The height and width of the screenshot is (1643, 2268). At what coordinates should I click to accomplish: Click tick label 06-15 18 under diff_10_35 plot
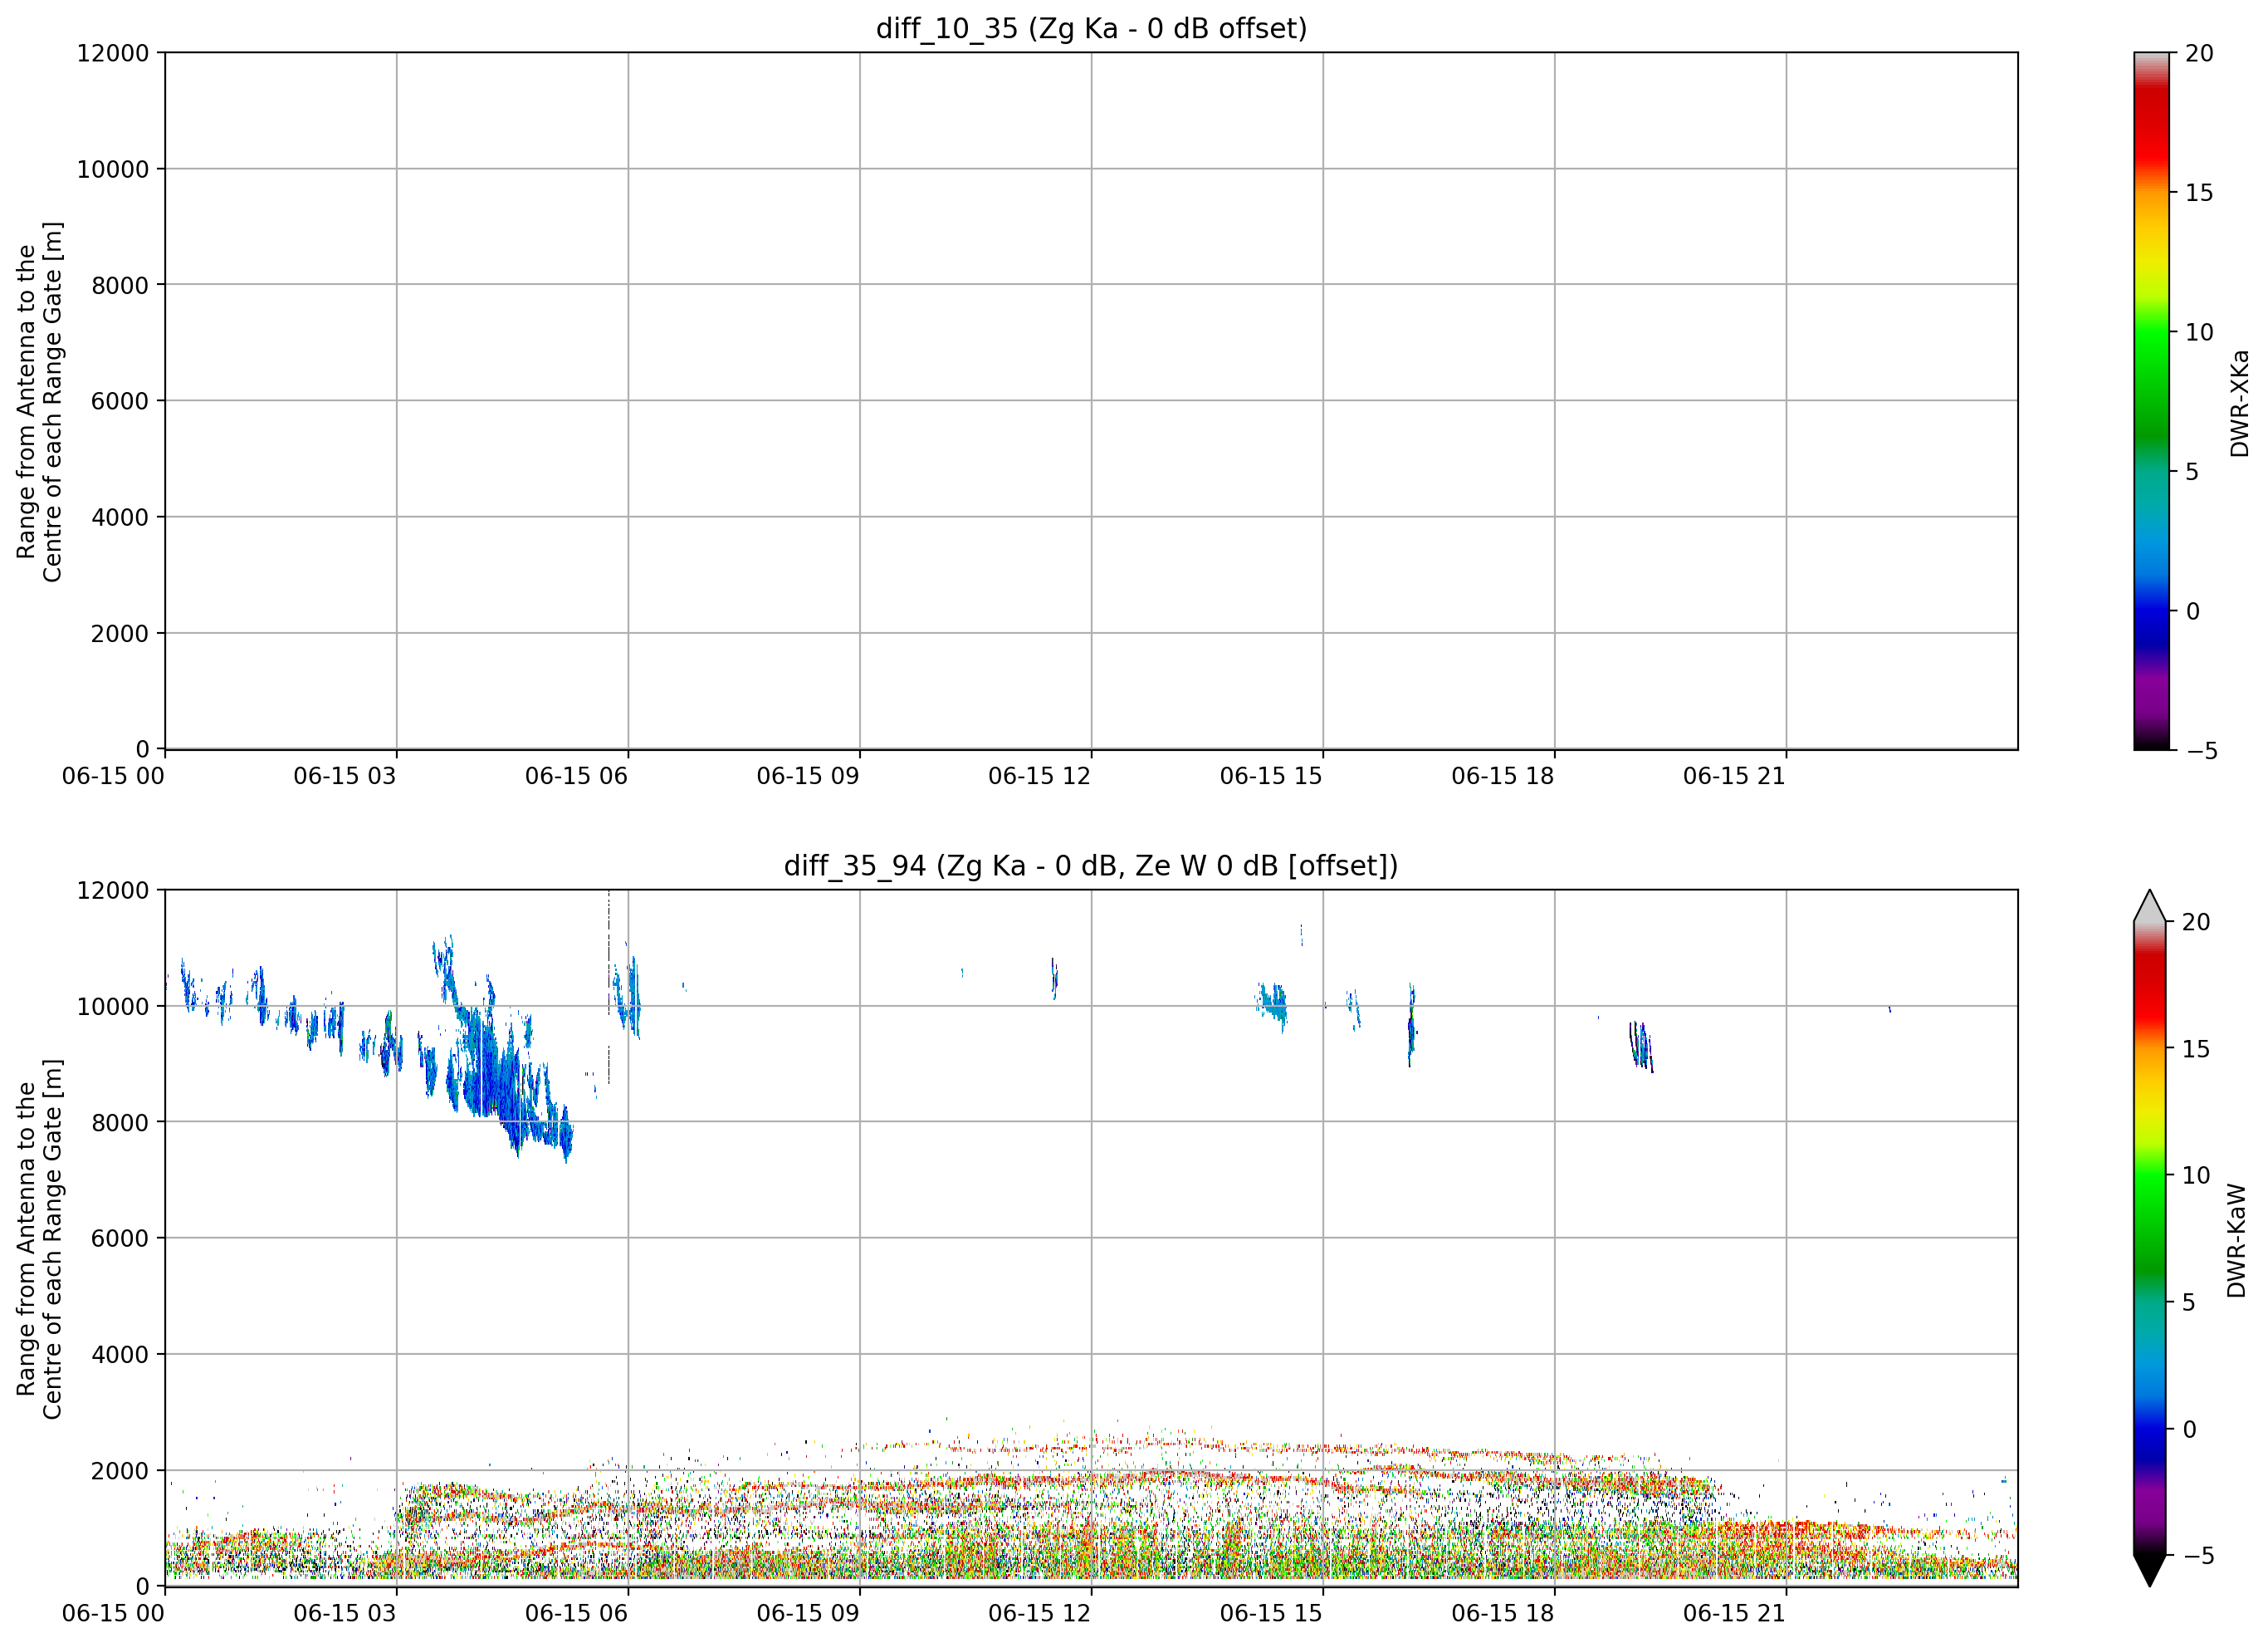click(x=1503, y=776)
